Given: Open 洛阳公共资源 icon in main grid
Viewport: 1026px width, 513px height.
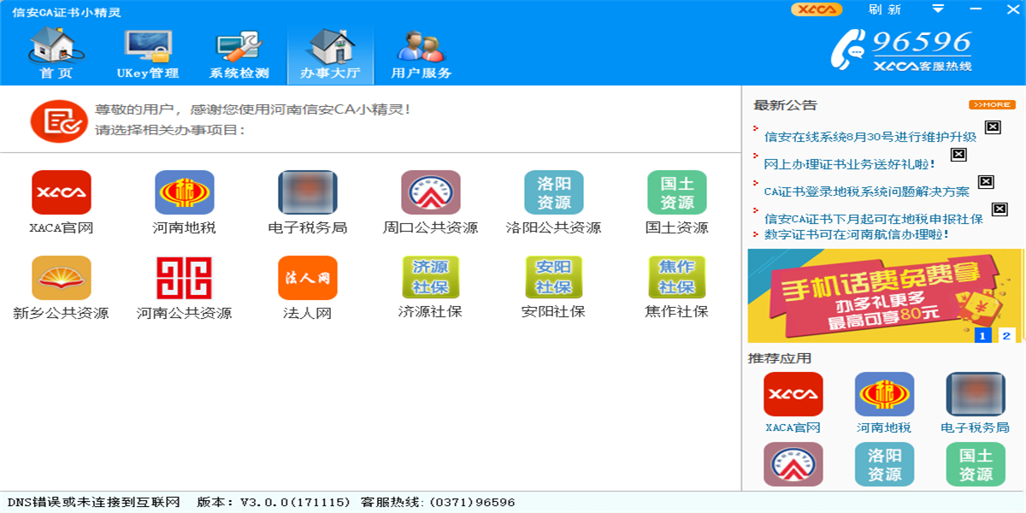Looking at the screenshot, I should pos(554,192).
